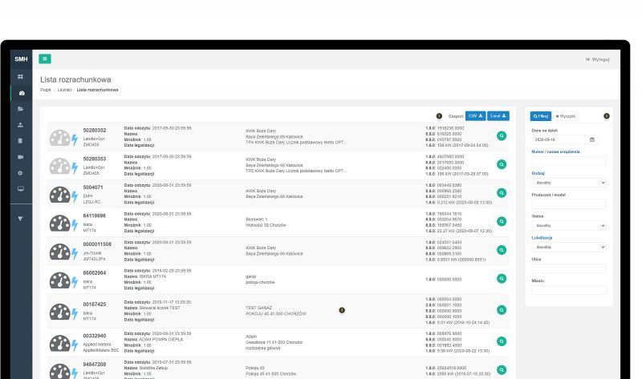The image size is (642, 379).
Task: View details for meter 84119696
Action: [502, 222]
